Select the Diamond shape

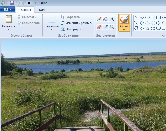(x=142, y=23)
